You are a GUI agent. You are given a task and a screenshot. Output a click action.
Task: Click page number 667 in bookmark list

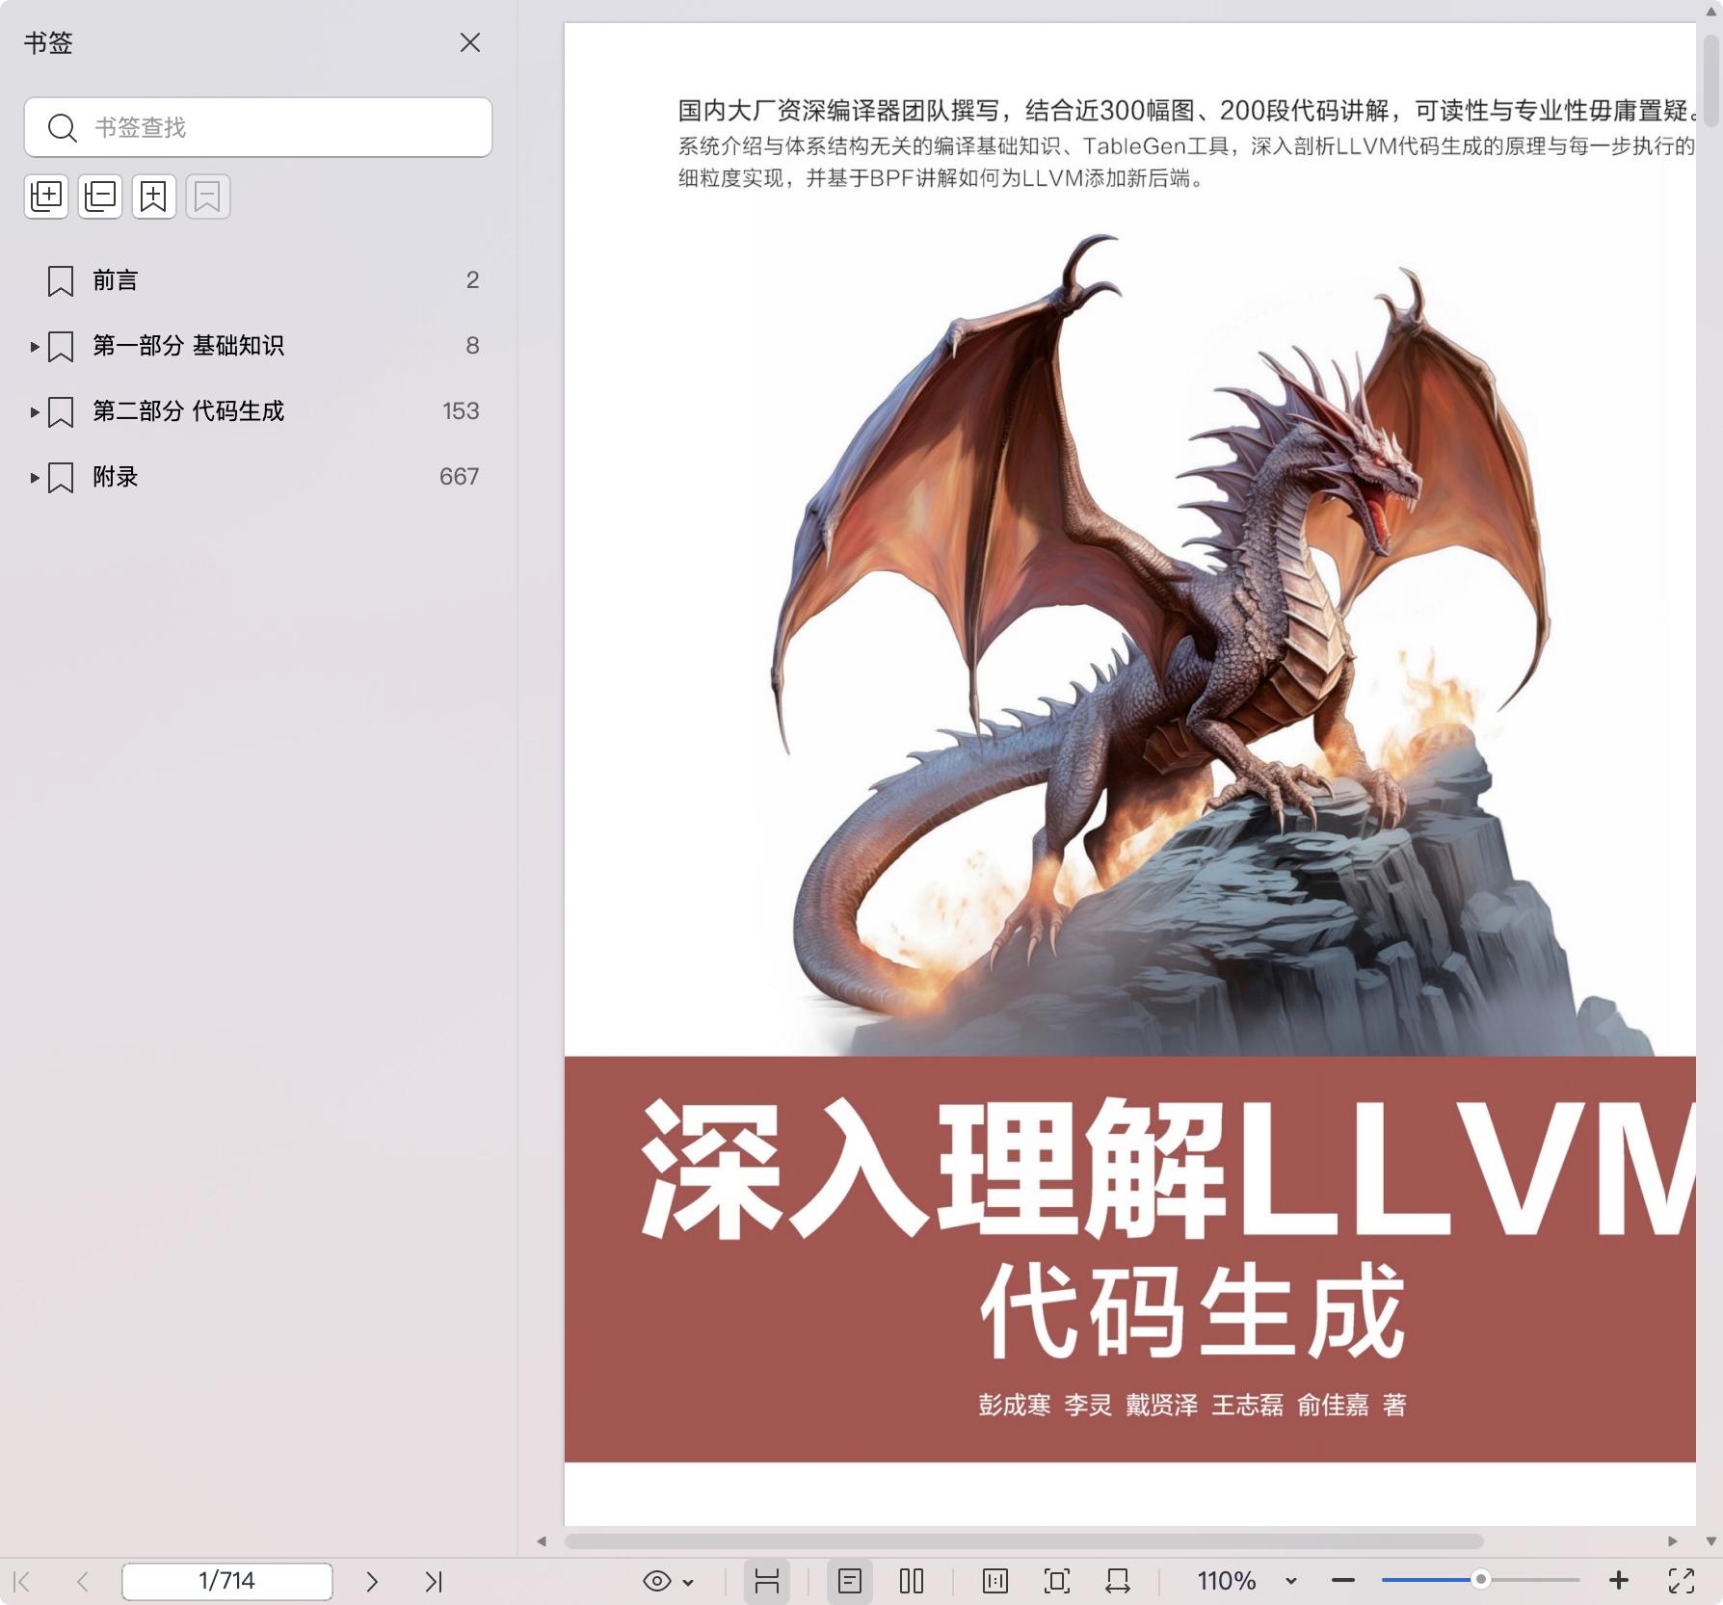[459, 477]
